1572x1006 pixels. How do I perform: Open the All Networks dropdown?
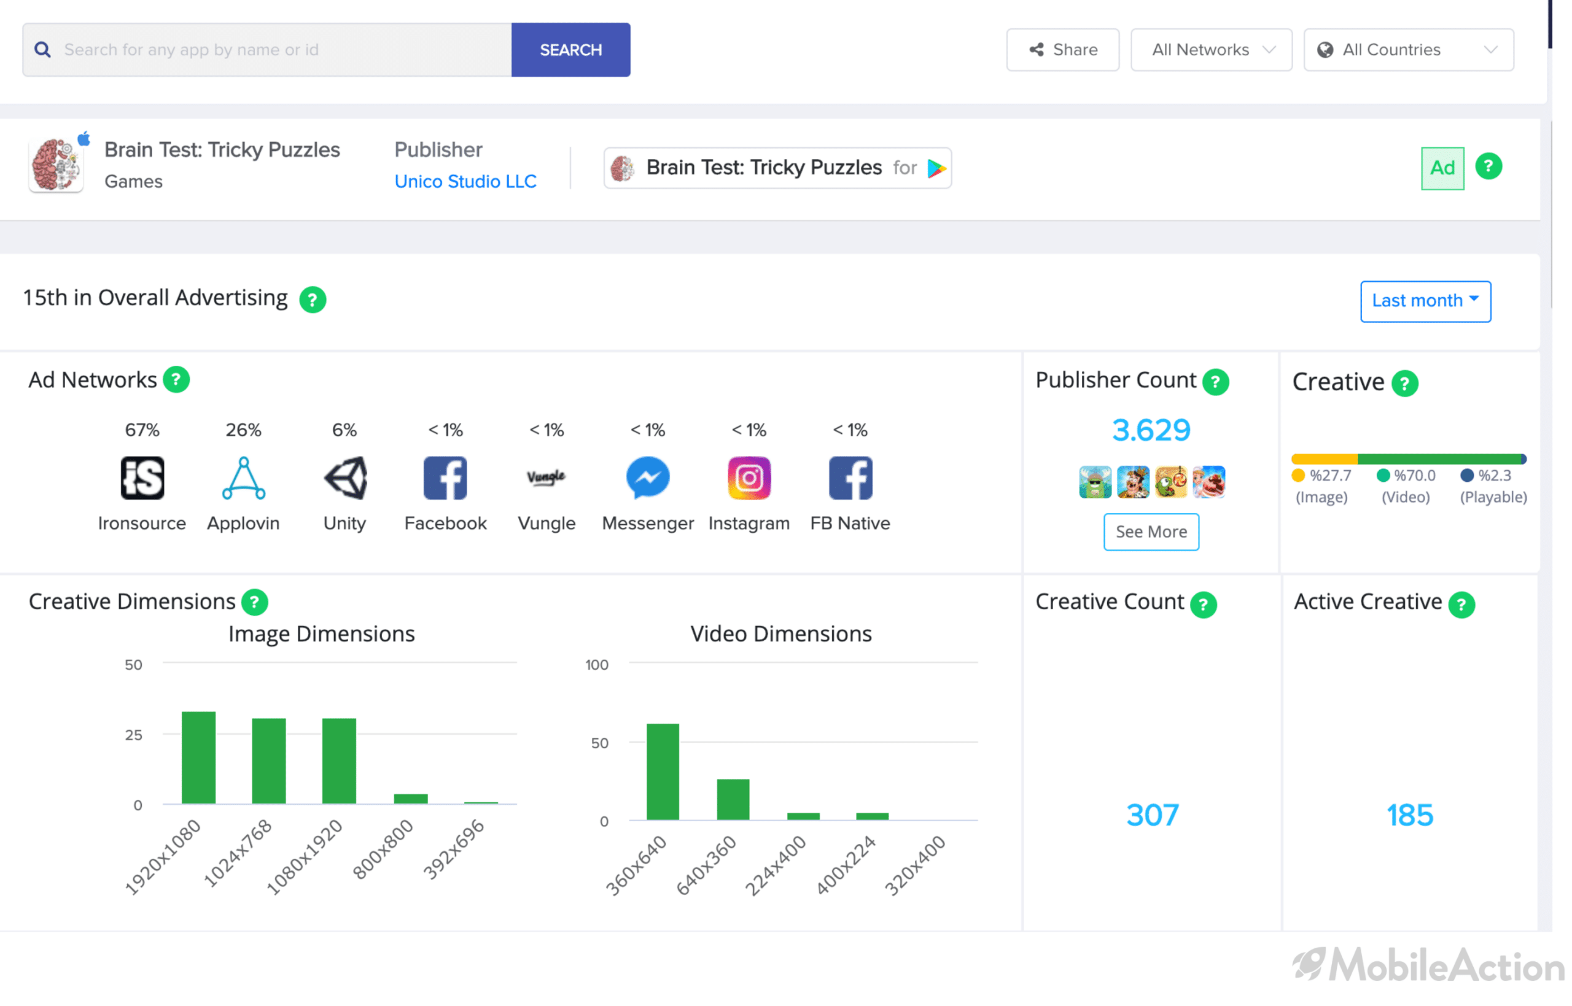click(1212, 50)
